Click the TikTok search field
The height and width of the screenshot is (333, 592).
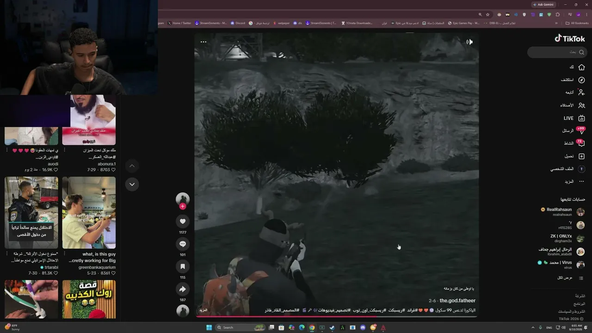click(x=557, y=52)
